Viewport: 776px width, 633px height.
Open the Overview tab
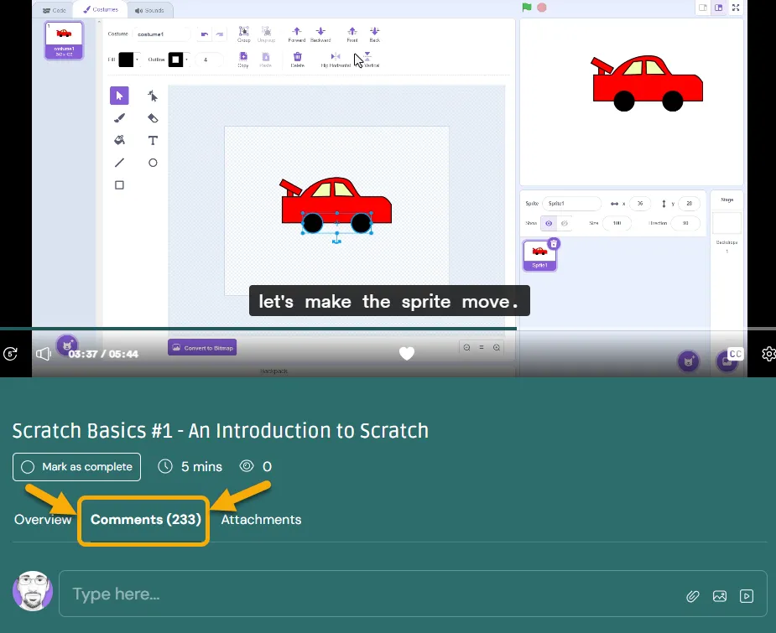coord(43,520)
